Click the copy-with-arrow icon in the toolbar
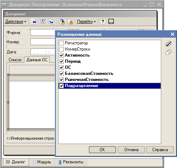Image resolution: width=177 pixels, height=168 pixels. pyautogui.click(x=52, y=21)
